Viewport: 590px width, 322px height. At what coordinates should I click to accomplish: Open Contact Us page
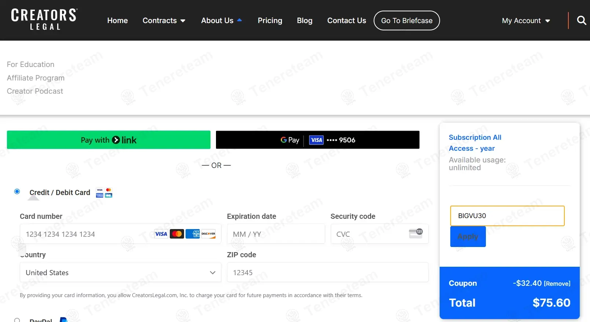[x=347, y=20]
